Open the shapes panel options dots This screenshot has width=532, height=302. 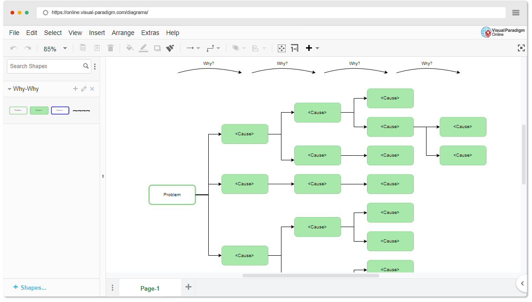tap(95, 66)
